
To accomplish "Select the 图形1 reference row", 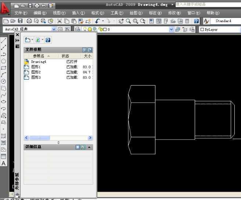I will click(58, 67).
